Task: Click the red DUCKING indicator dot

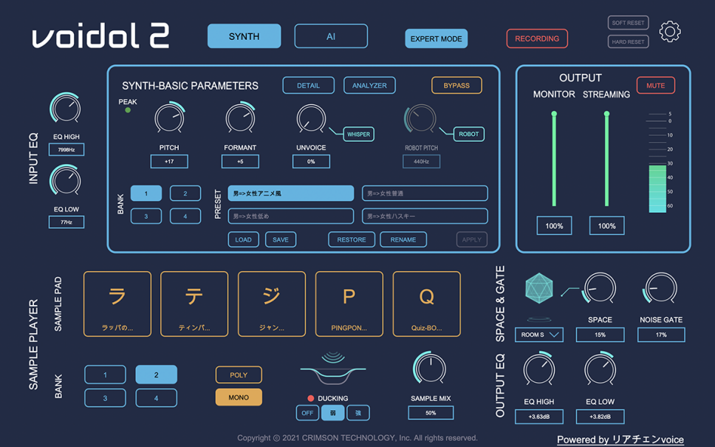Action: (311, 398)
